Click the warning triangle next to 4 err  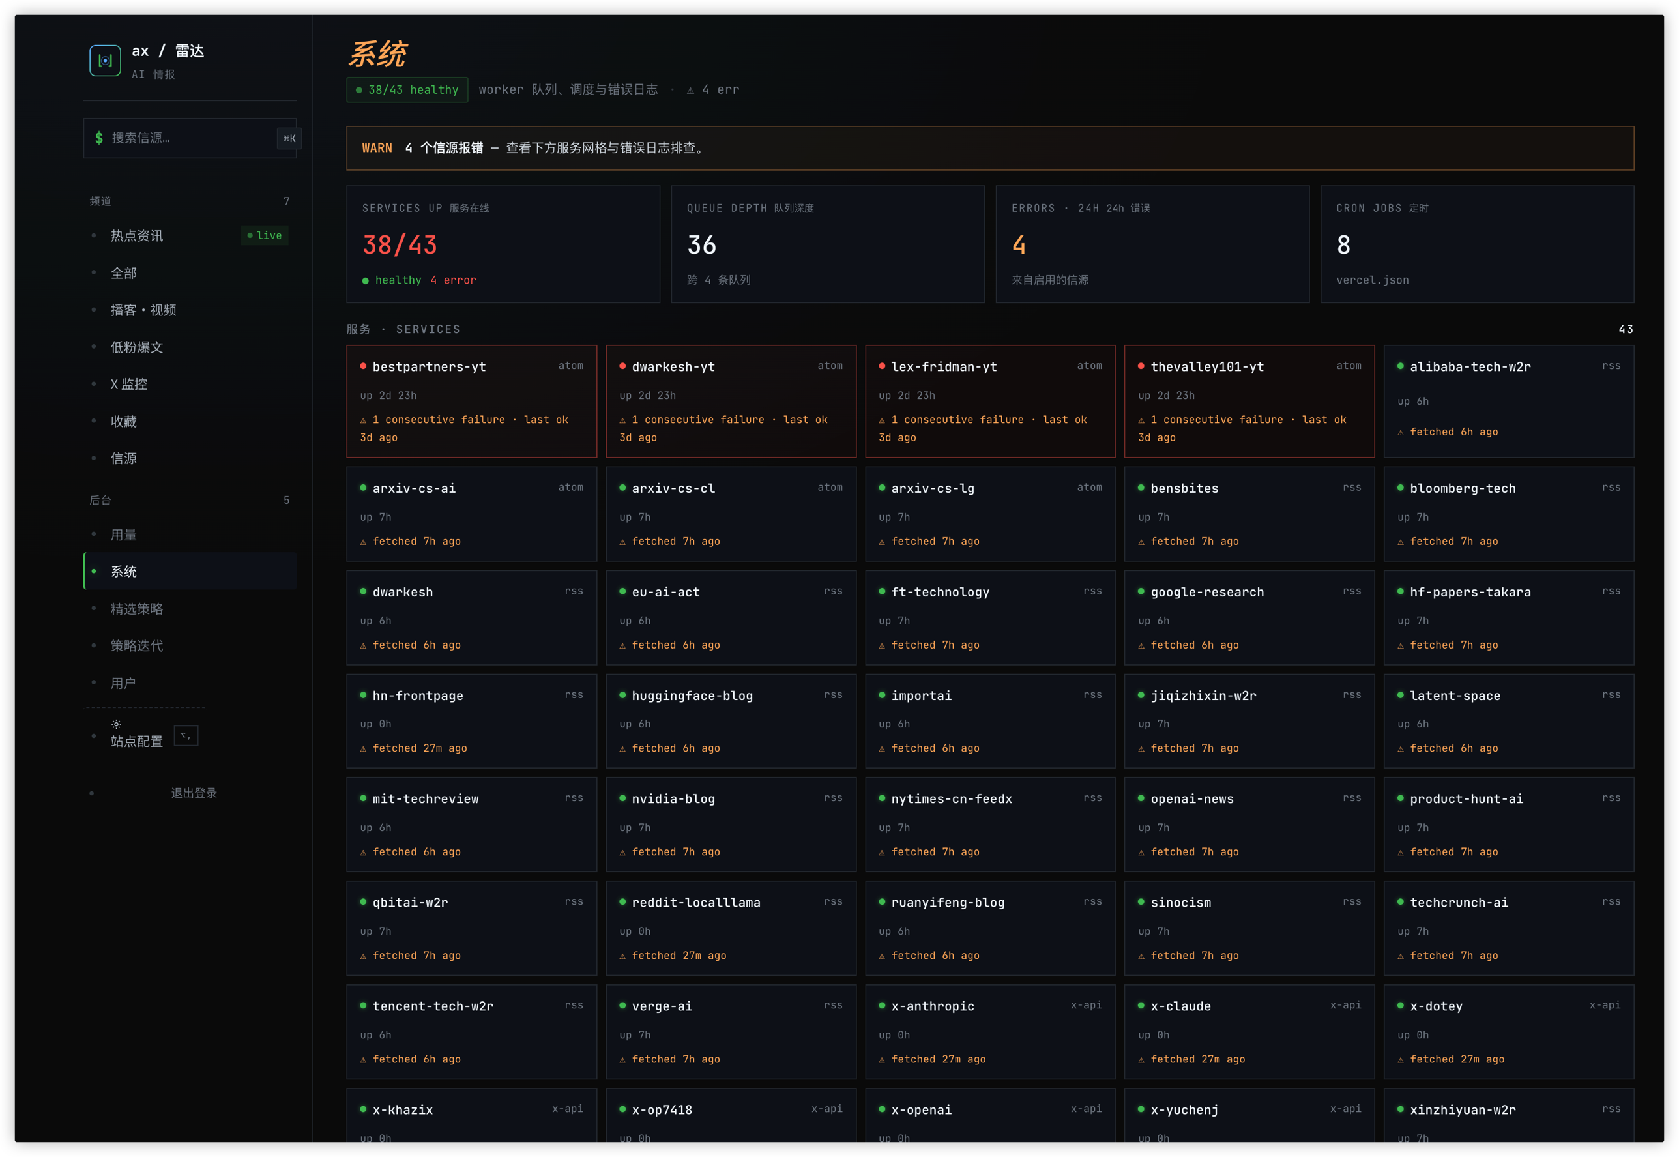pos(690,91)
